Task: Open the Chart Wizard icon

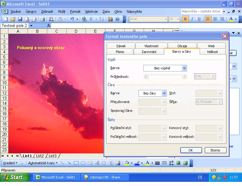Action: click(110, 19)
